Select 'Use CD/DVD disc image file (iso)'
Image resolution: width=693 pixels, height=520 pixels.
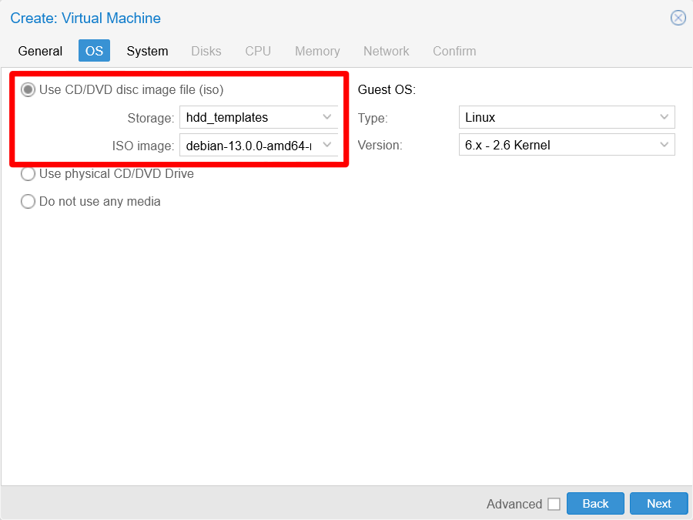pos(28,89)
